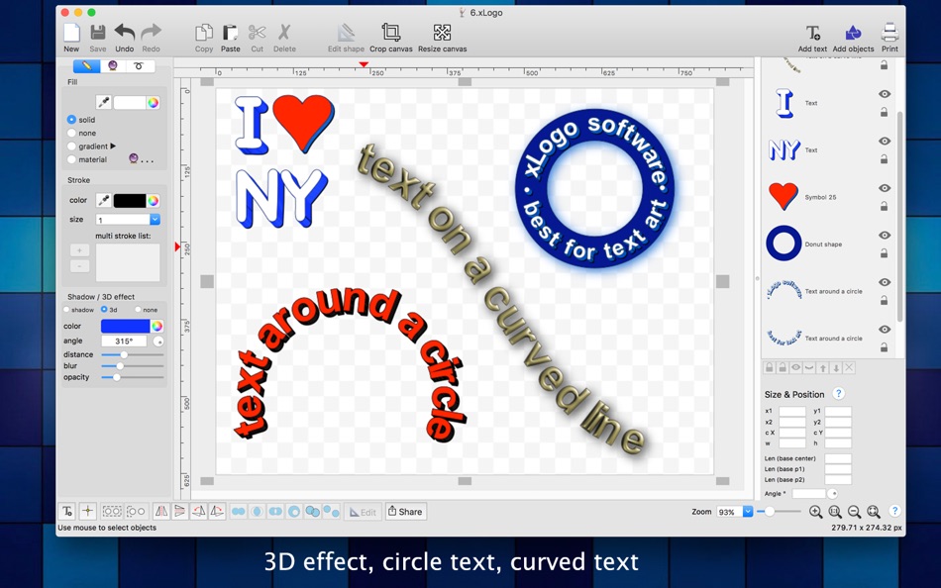
Task: Select the text tool in bottom toolbar
Action: point(67,511)
